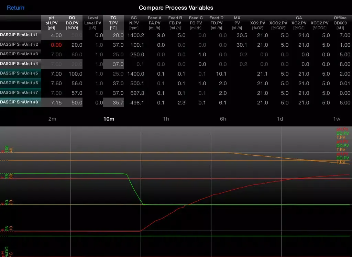Click the top DO.PV legend entry
This screenshot has width=352, height=257.
[342, 133]
